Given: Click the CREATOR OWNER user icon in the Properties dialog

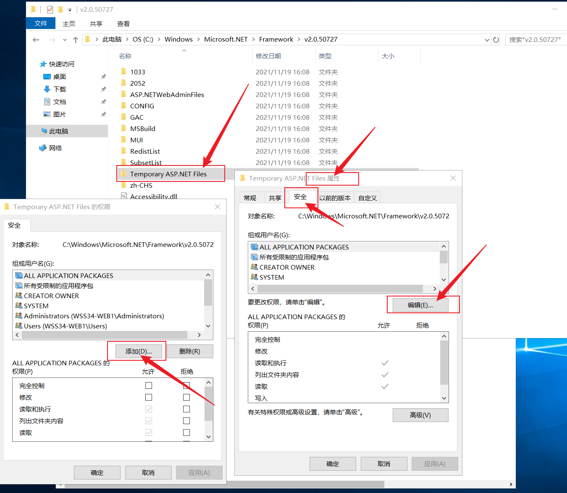Looking at the screenshot, I should [x=255, y=267].
